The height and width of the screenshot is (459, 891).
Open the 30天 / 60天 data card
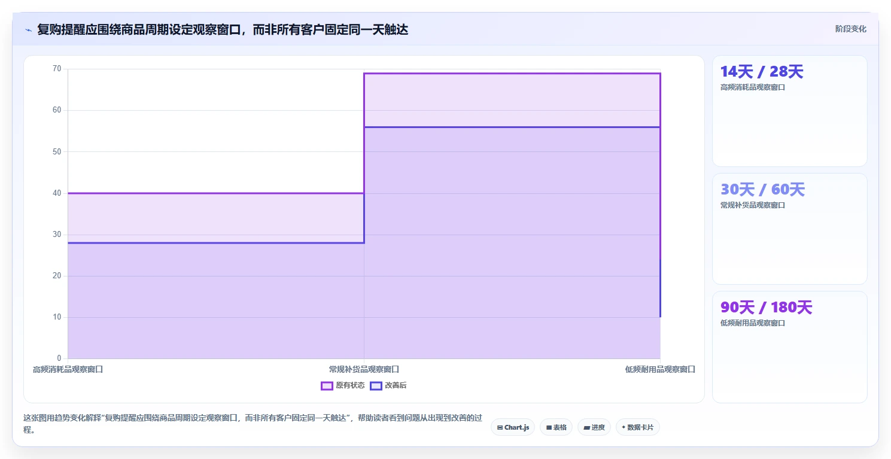click(x=789, y=229)
